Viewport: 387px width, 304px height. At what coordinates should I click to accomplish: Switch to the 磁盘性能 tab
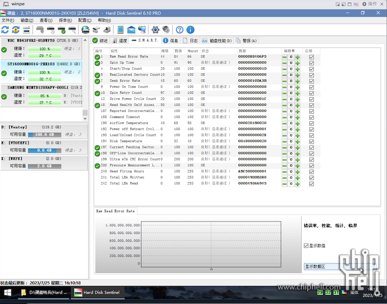tap(217, 41)
